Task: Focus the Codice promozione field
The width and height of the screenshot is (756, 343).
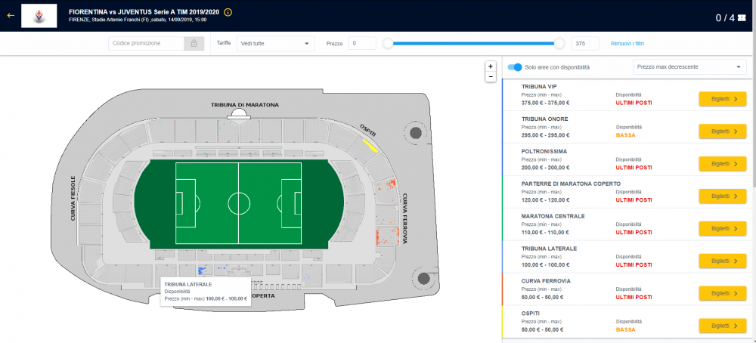Action: pyautogui.click(x=146, y=43)
